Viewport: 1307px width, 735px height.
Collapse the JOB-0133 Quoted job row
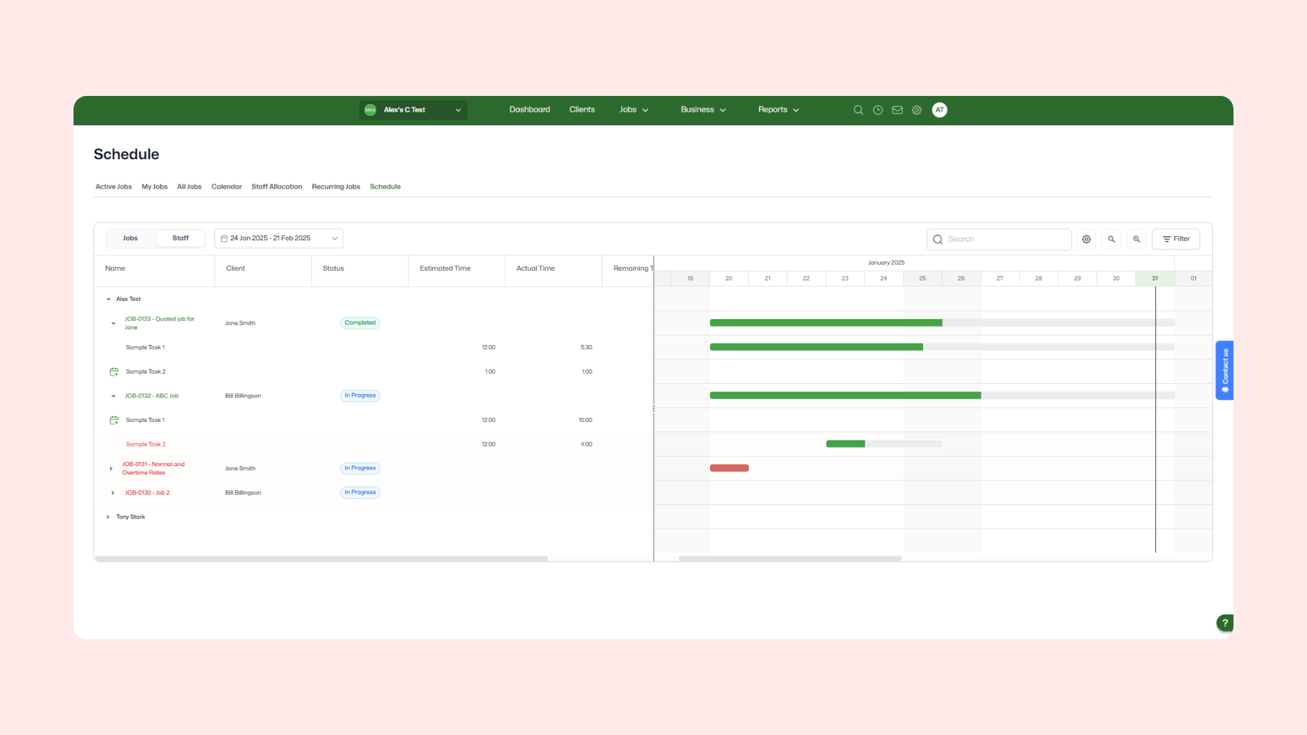tap(112, 323)
